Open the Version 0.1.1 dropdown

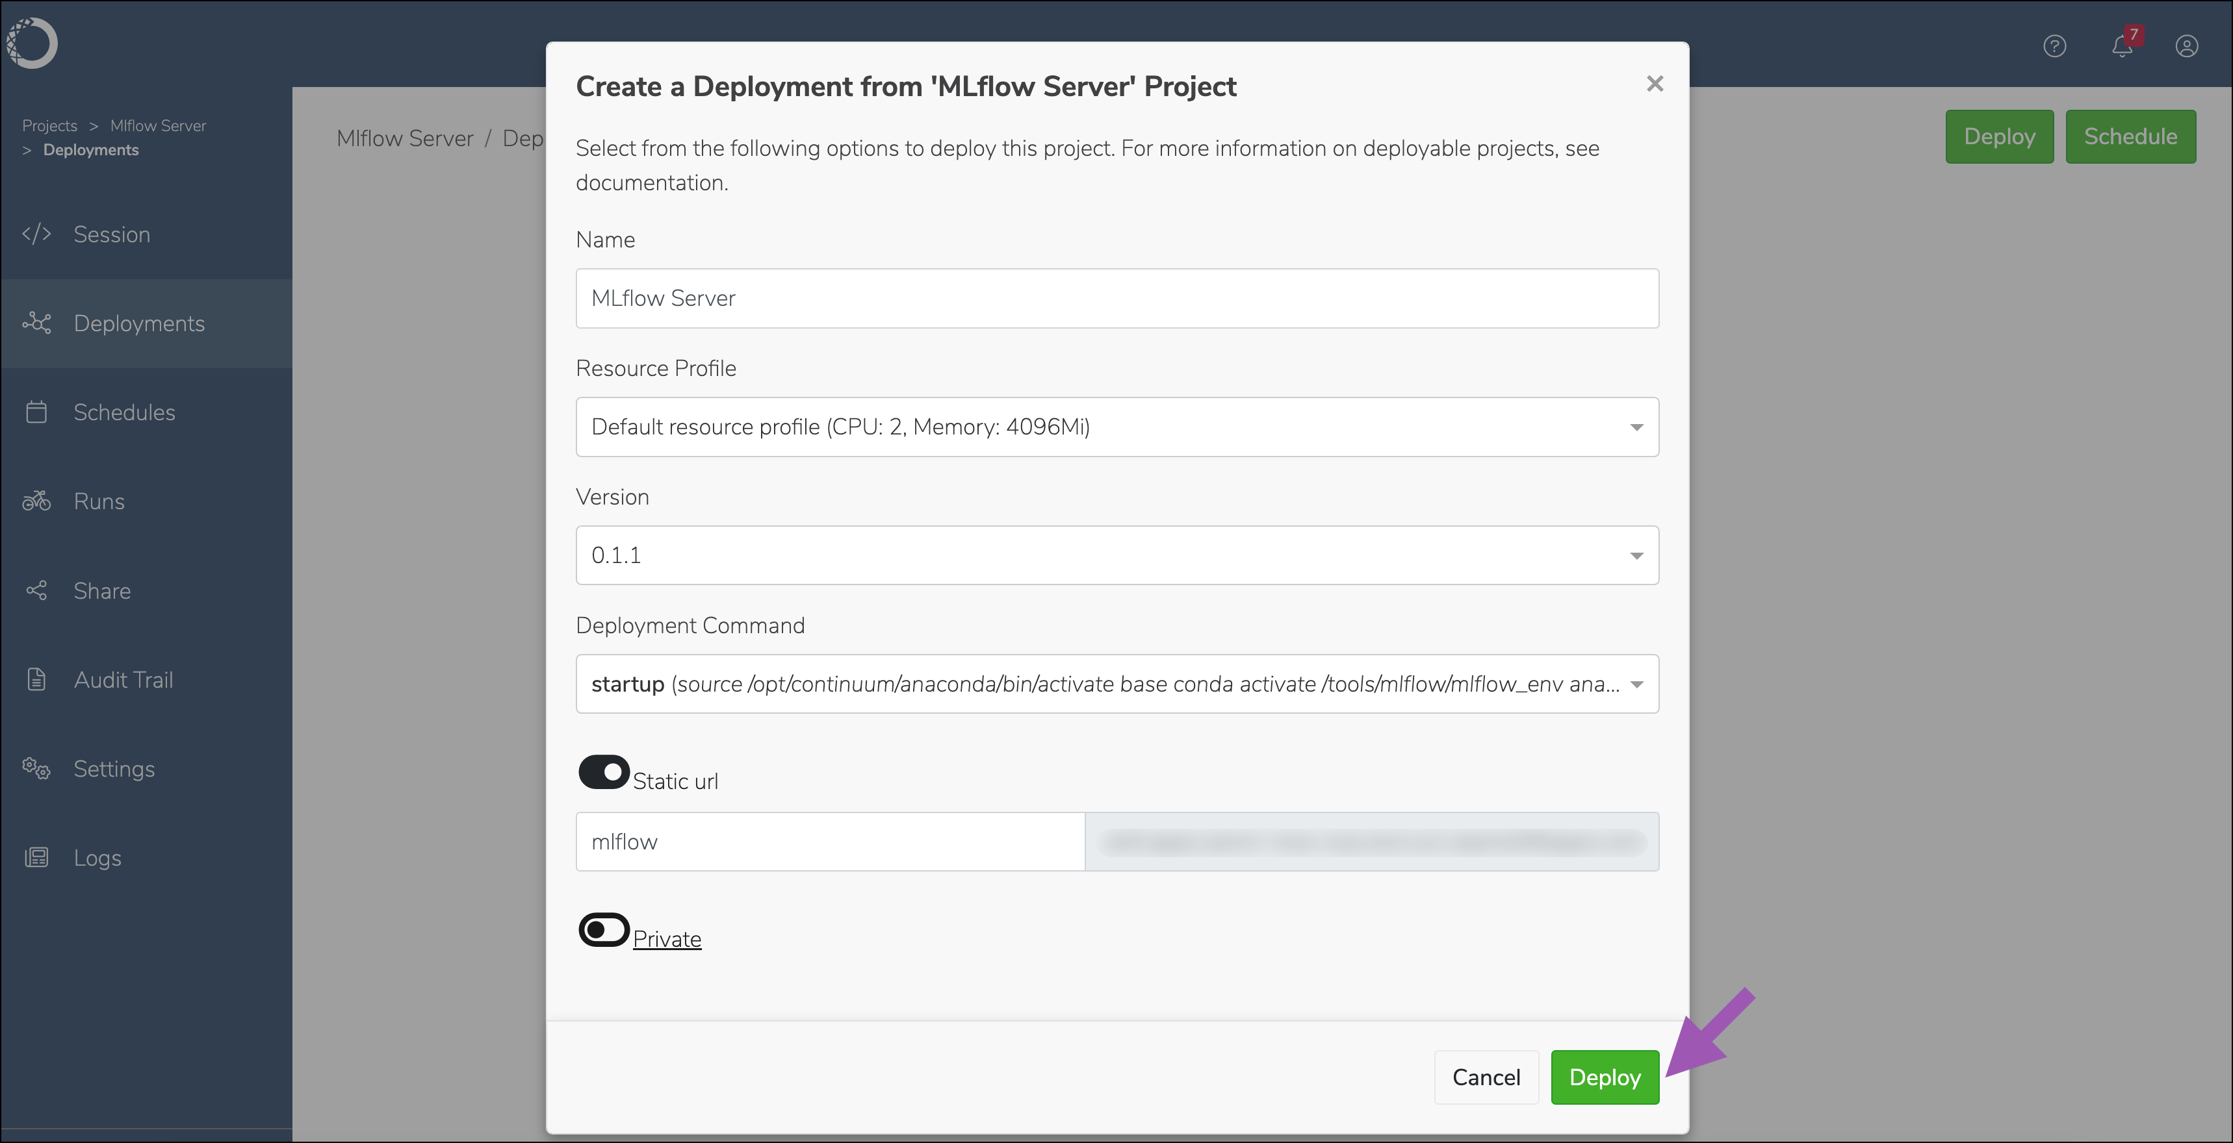(1116, 555)
